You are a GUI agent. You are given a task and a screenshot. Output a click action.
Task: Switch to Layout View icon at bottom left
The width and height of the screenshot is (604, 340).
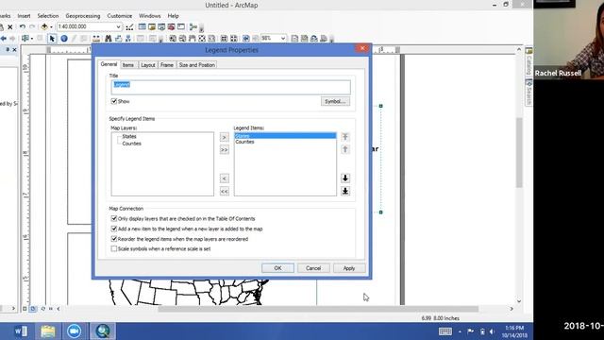34,309
